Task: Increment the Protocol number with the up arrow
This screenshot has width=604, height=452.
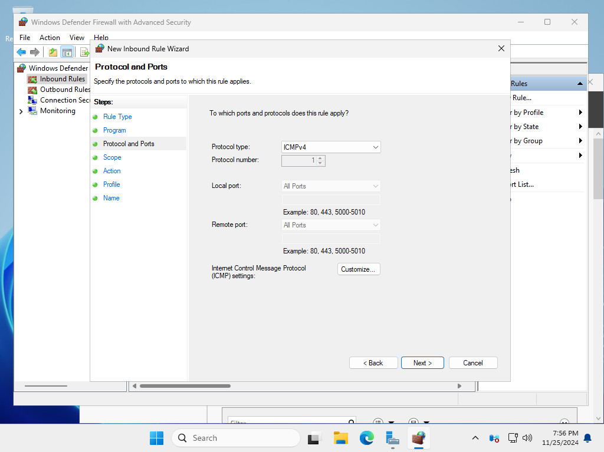Action: pyautogui.click(x=320, y=158)
